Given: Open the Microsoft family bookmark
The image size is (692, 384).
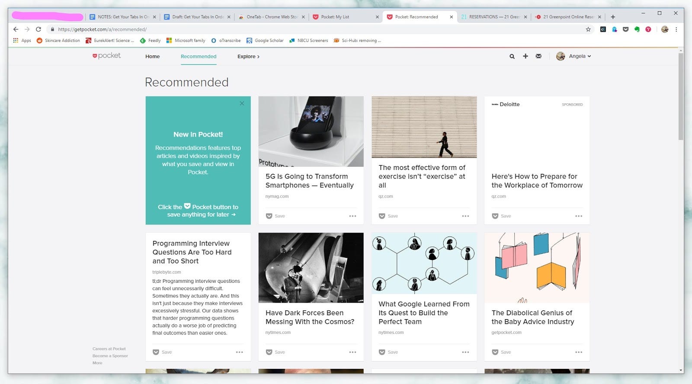Looking at the screenshot, I should click(186, 41).
